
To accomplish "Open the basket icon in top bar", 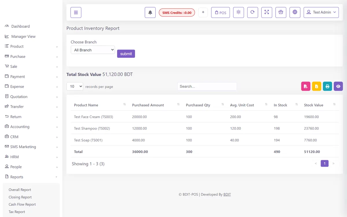I will coord(281,12).
